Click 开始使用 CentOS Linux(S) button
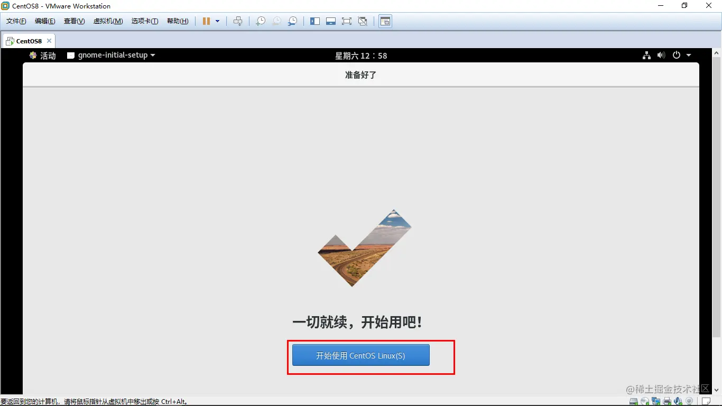The width and height of the screenshot is (722, 406). pyautogui.click(x=361, y=355)
